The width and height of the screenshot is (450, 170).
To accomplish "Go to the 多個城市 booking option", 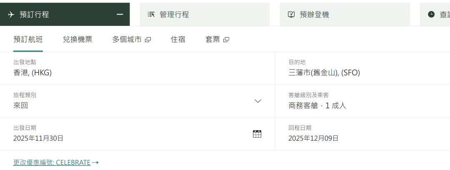I will (x=127, y=40).
